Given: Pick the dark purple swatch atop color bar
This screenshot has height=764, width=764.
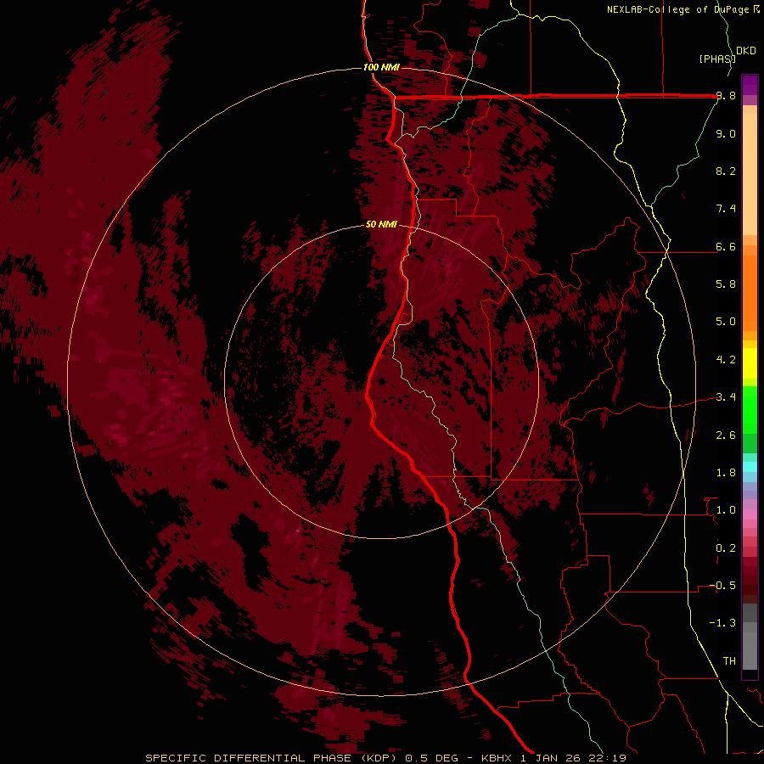Looking at the screenshot, I should (x=750, y=81).
